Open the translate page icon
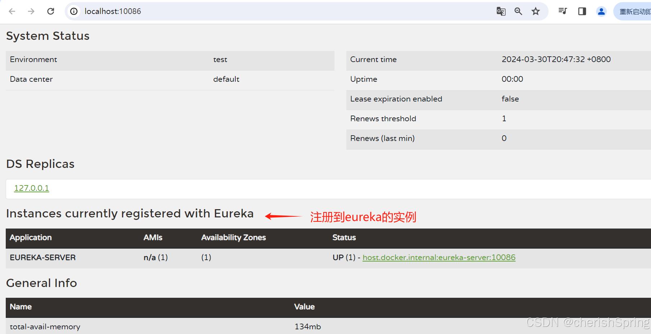The height and width of the screenshot is (334, 651). coord(501,11)
